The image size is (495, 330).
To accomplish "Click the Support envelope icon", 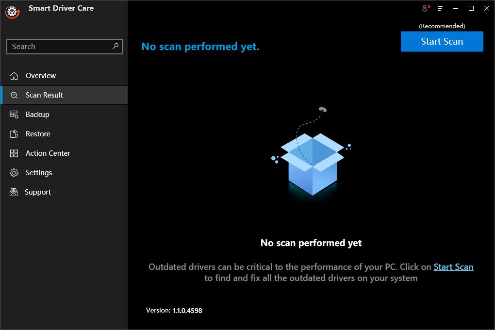I will click(x=14, y=192).
